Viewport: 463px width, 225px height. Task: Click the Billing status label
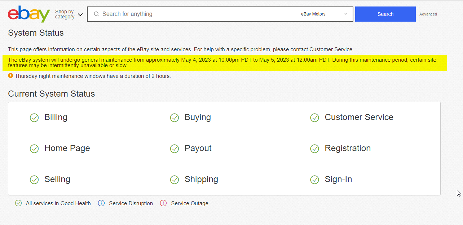pyautogui.click(x=56, y=117)
